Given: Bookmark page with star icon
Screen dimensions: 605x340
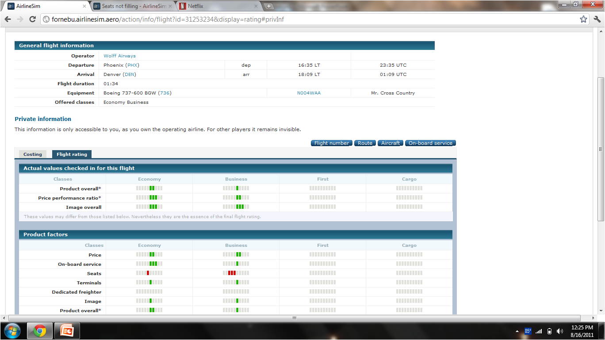Looking at the screenshot, I should tap(583, 19).
